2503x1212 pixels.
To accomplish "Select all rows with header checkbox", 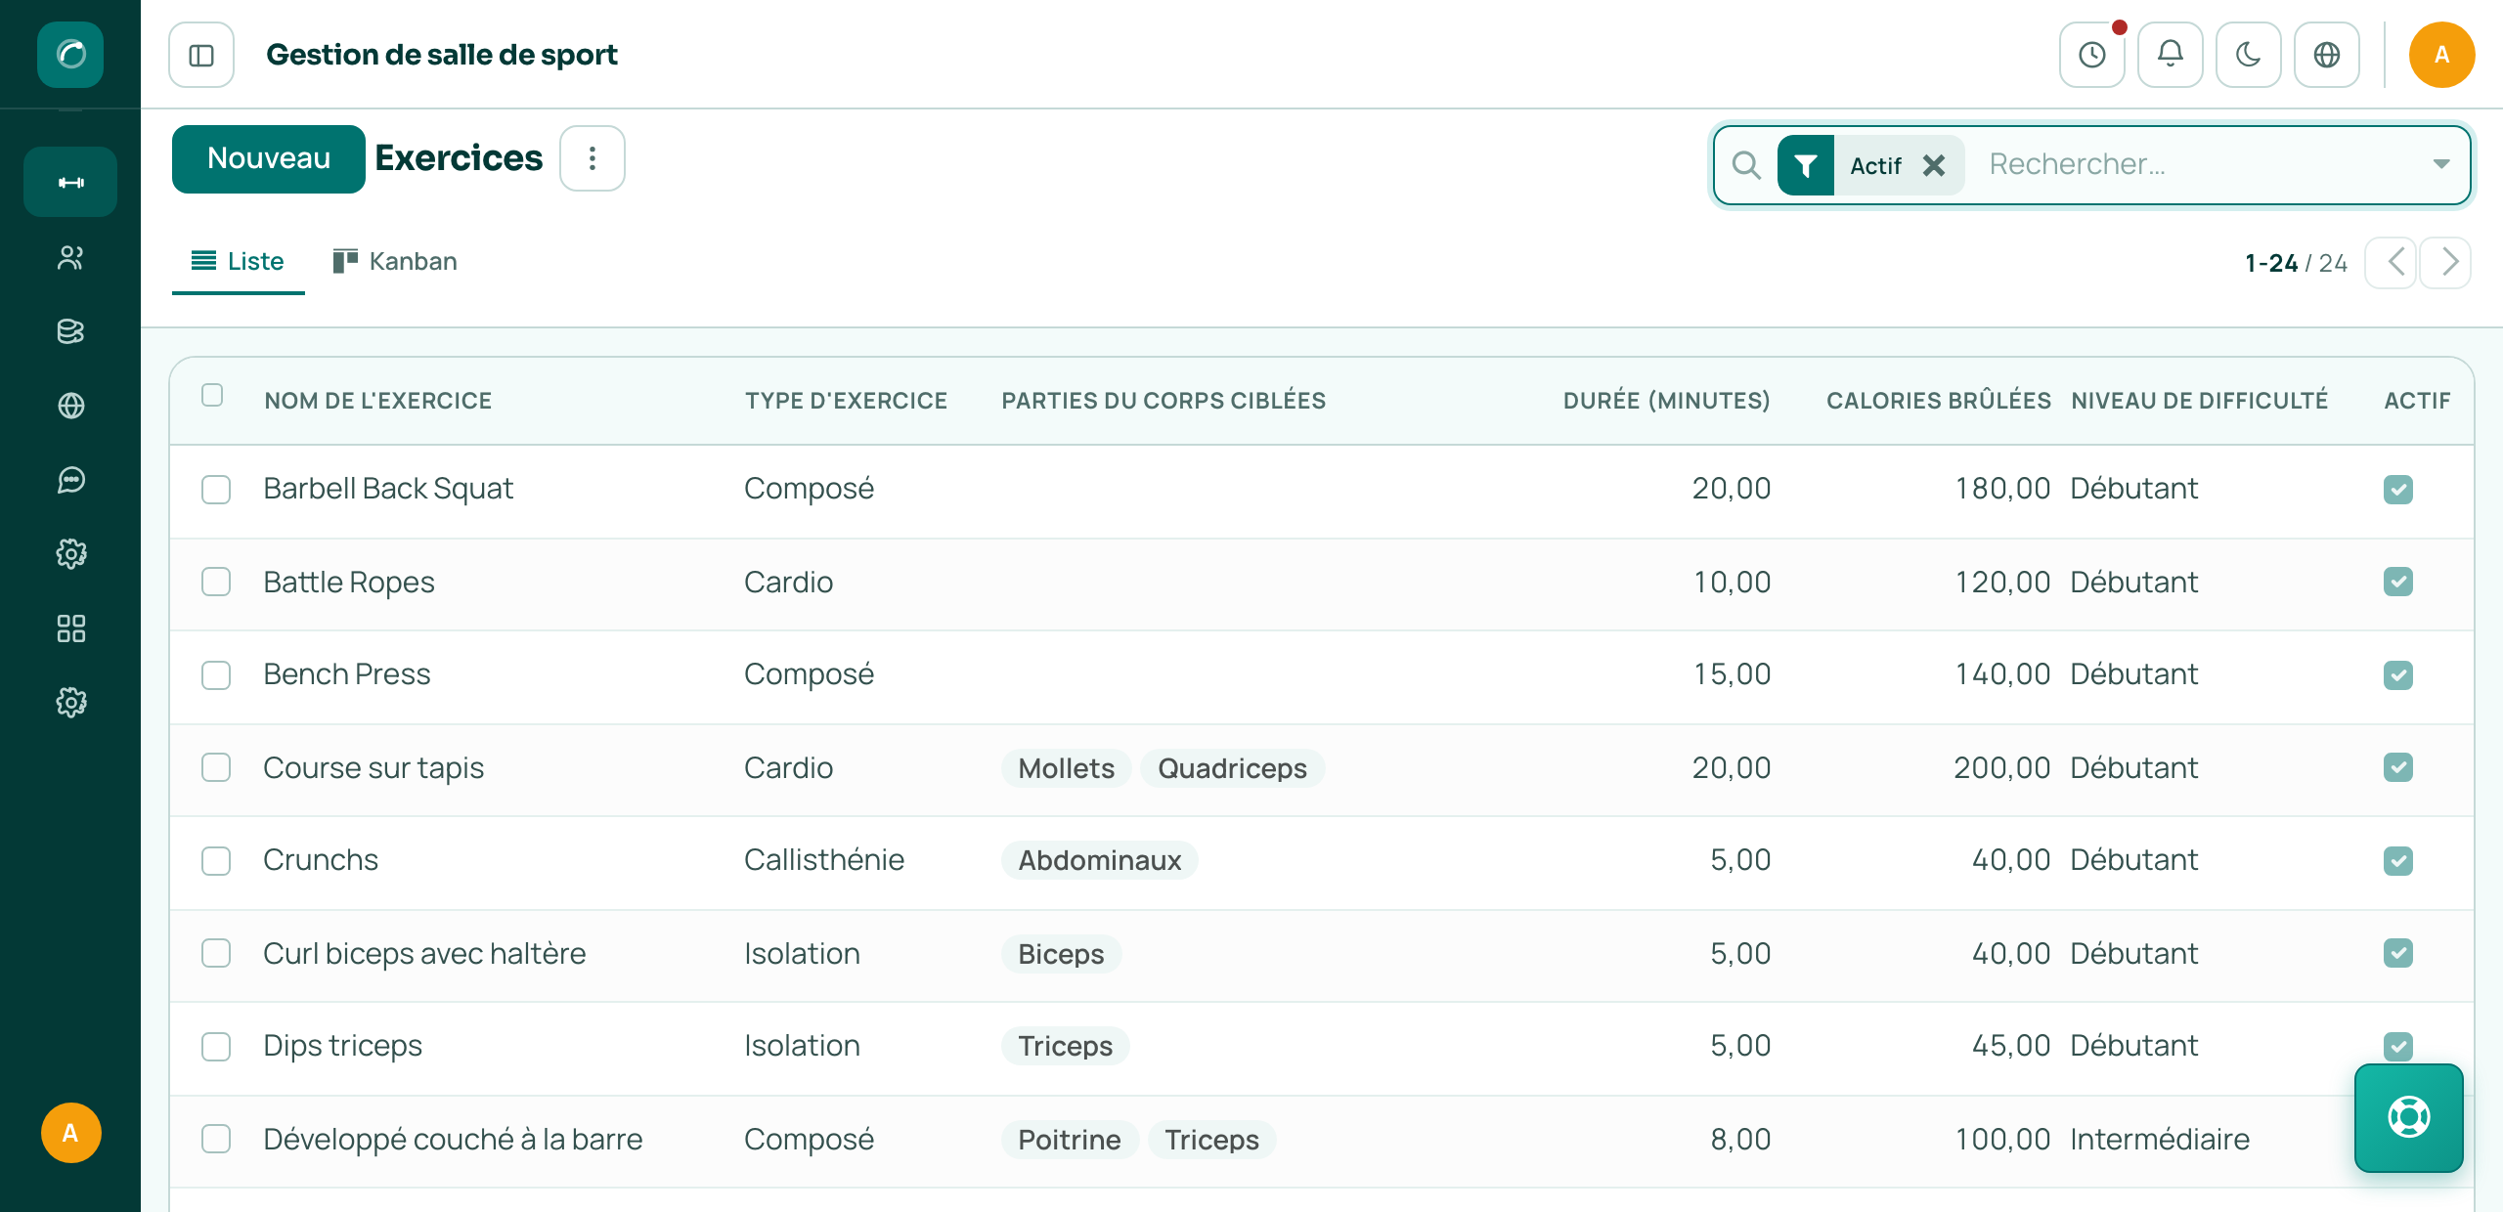I will (212, 396).
